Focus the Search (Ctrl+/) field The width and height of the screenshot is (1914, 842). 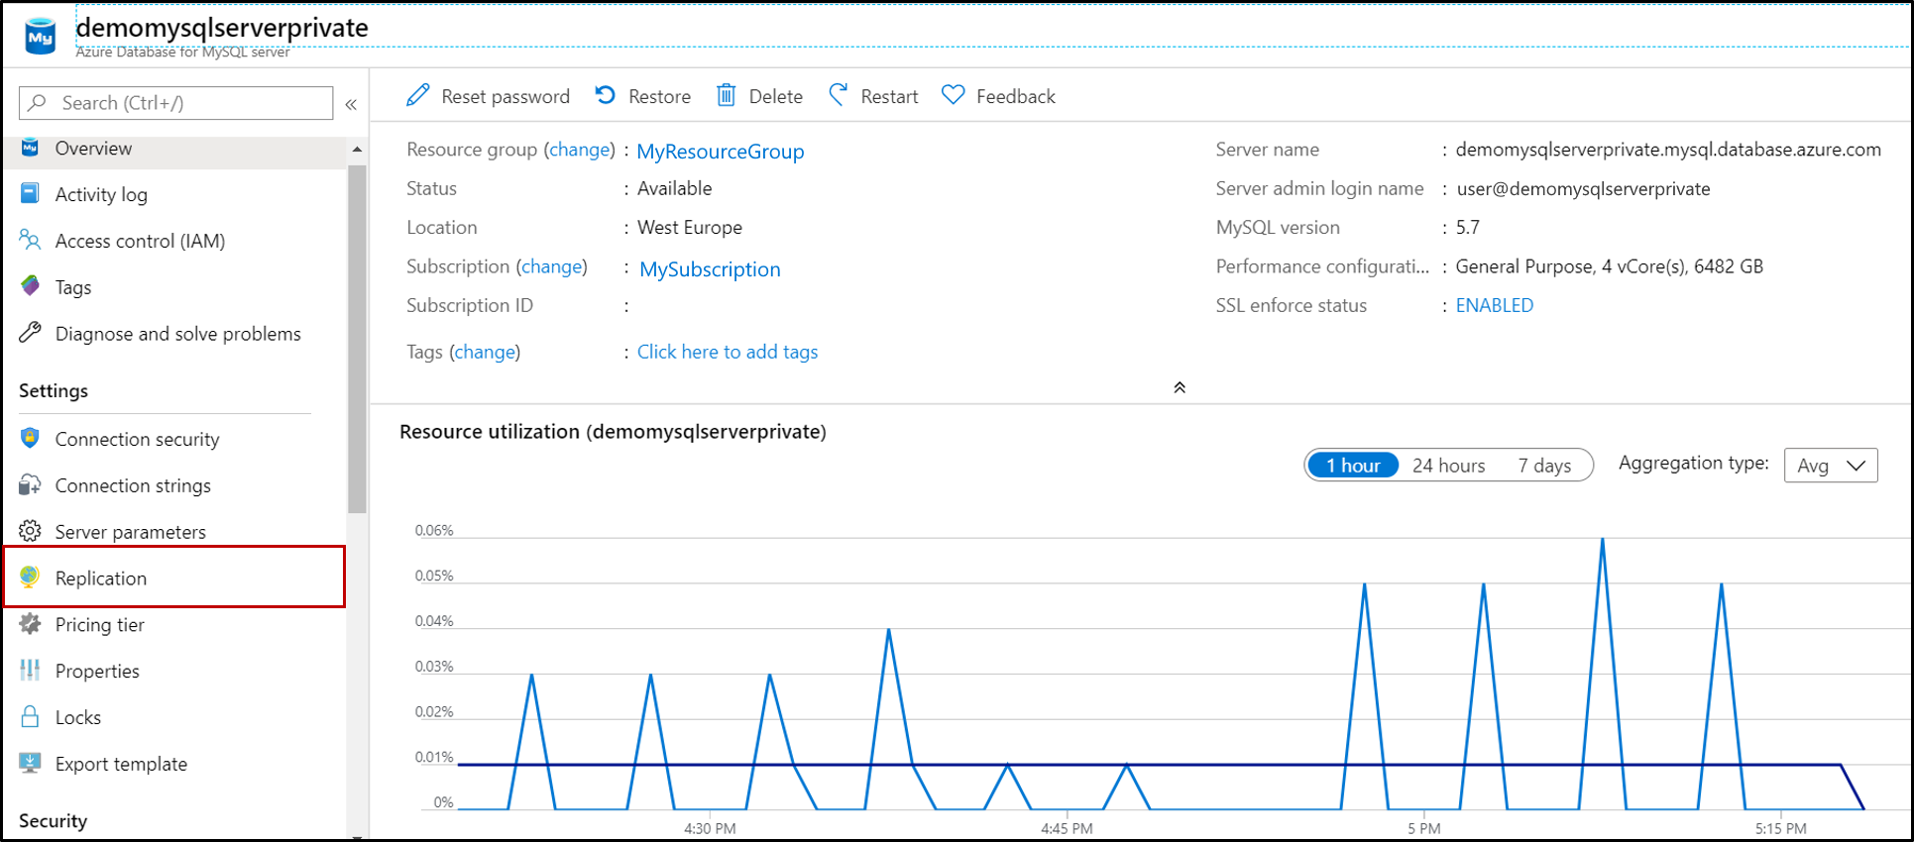[x=175, y=103]
